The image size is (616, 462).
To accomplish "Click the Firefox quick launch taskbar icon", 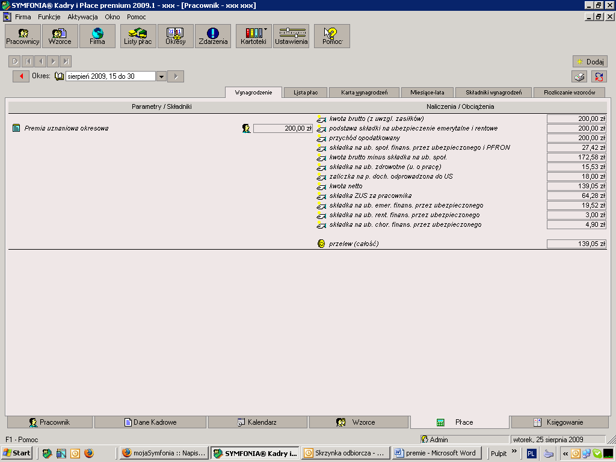I will [x=89, y=453].
